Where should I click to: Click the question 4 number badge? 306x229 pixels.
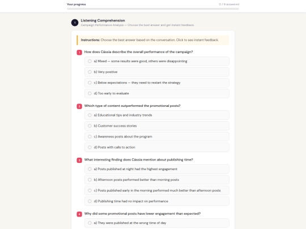[x=79, y=214]
